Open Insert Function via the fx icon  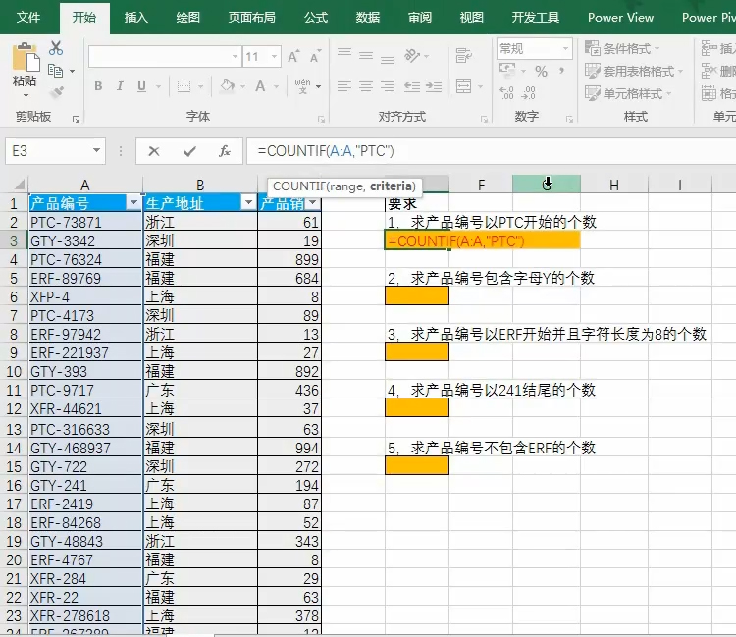pyautogui.click(x=225, y=151)
